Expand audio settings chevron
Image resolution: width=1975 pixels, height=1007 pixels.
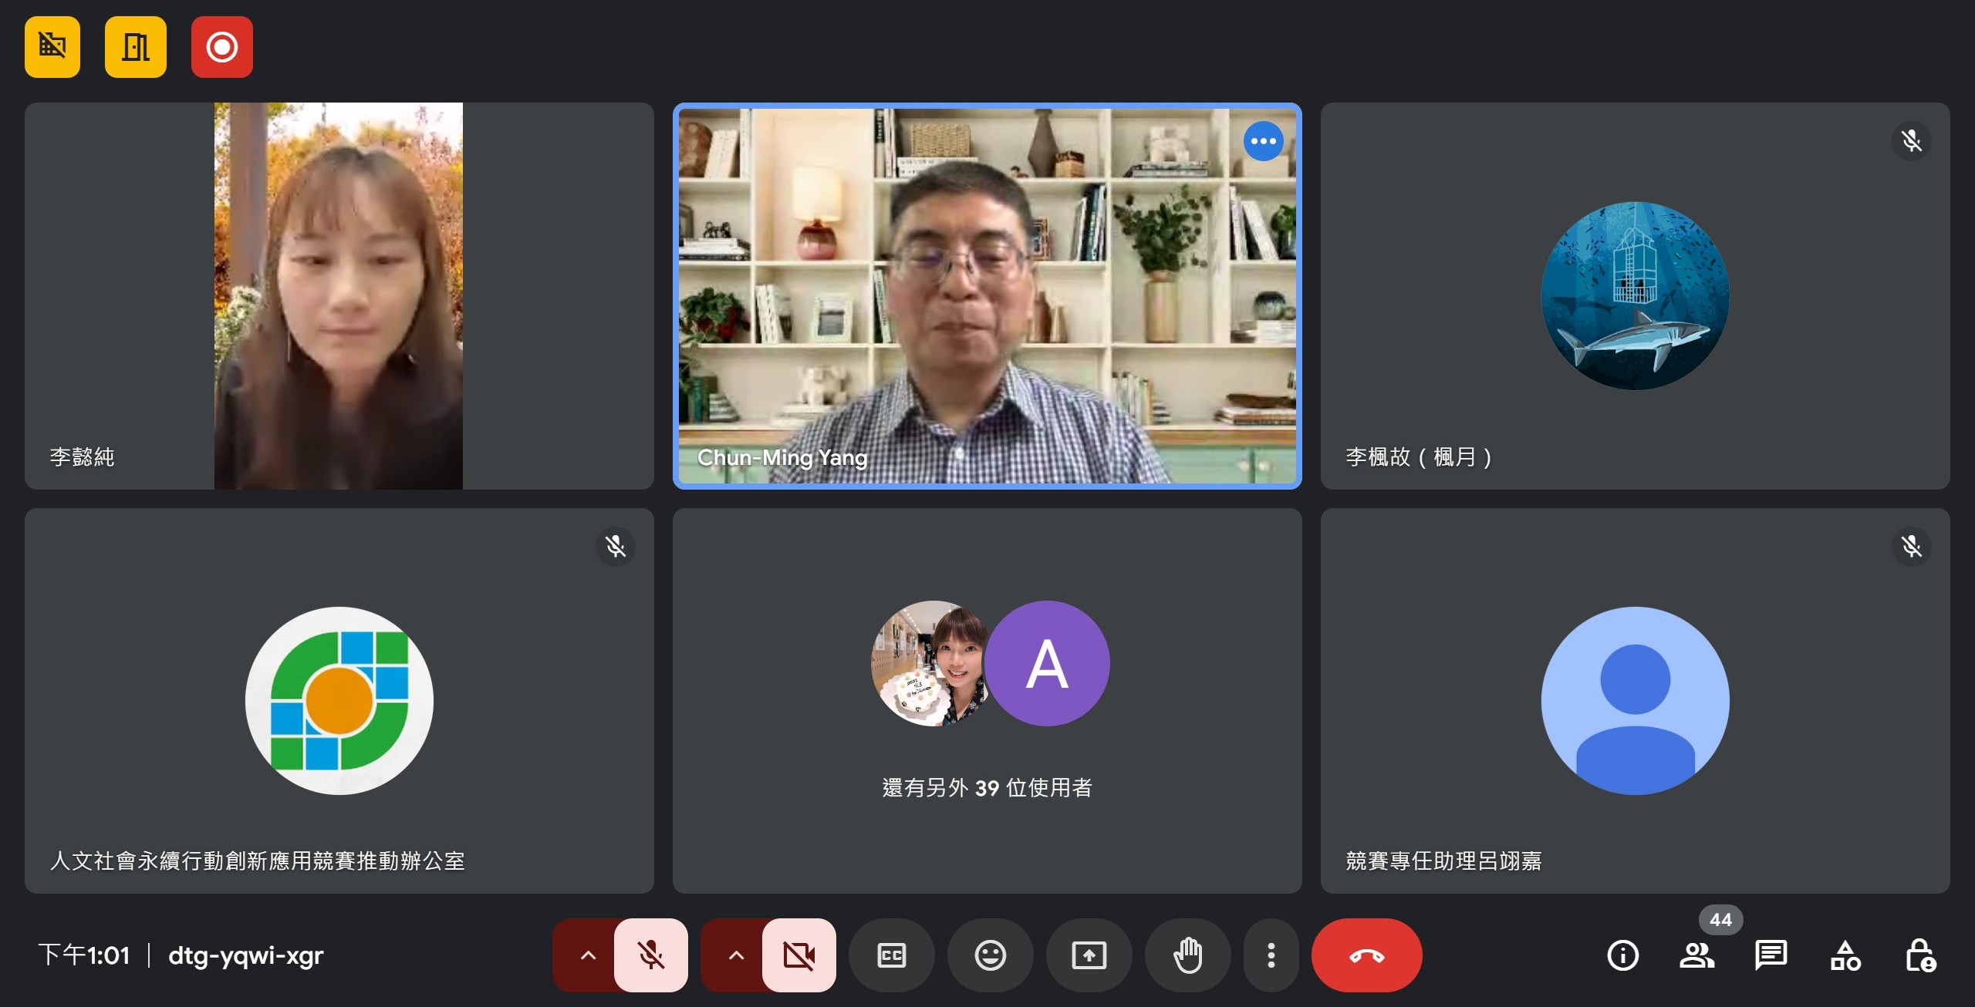tap(587, 955)
